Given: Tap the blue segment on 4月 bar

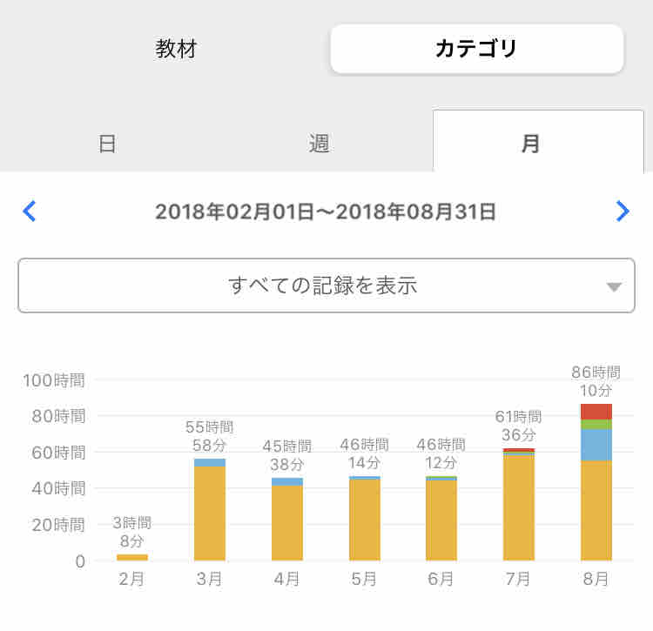Looking at the screenshot, I should point(287,482).
